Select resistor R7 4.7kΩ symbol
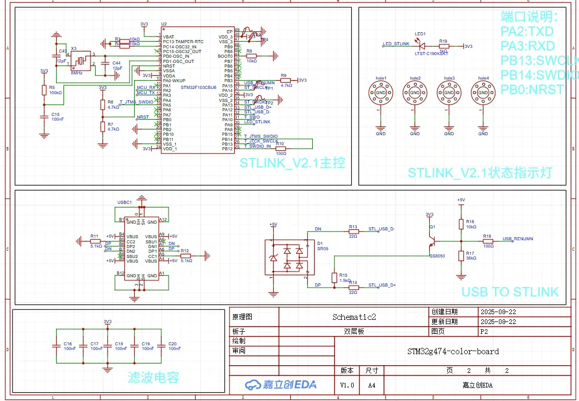Viewport: 579px width, 401px height. (102, 127)
